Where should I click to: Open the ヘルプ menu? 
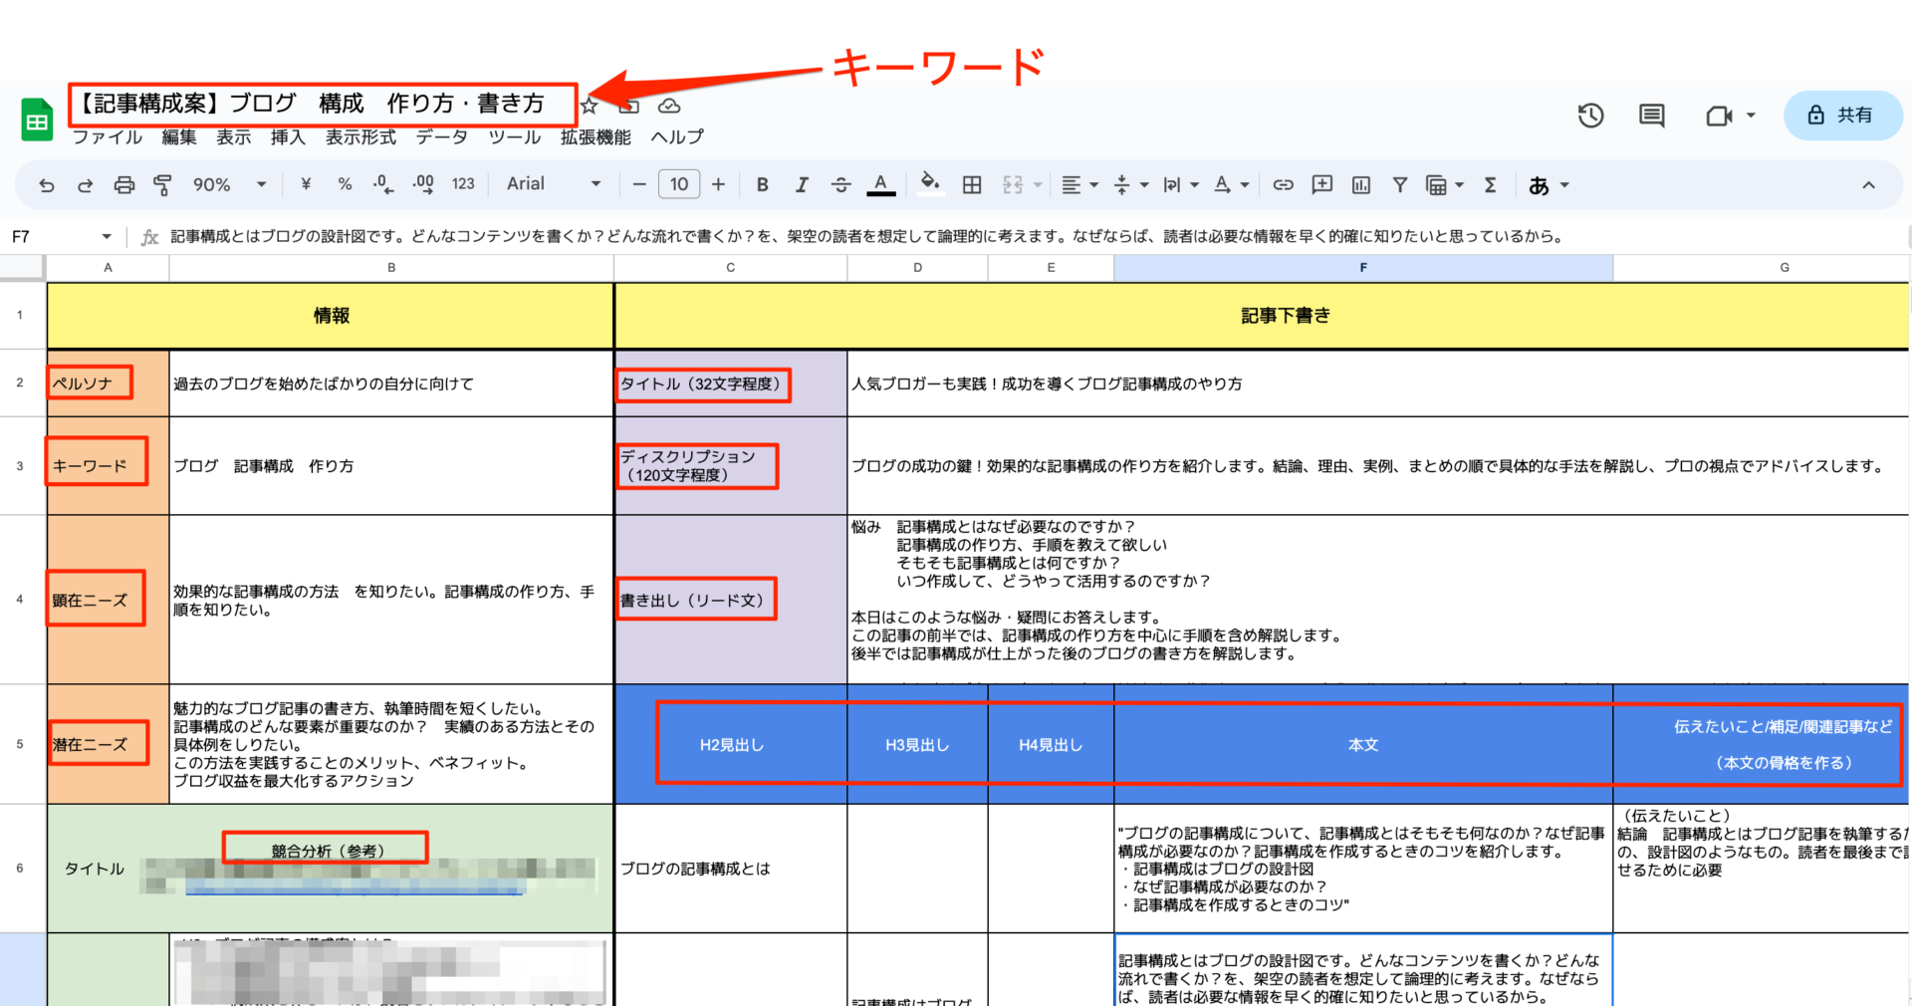click(x=677, y=137)
